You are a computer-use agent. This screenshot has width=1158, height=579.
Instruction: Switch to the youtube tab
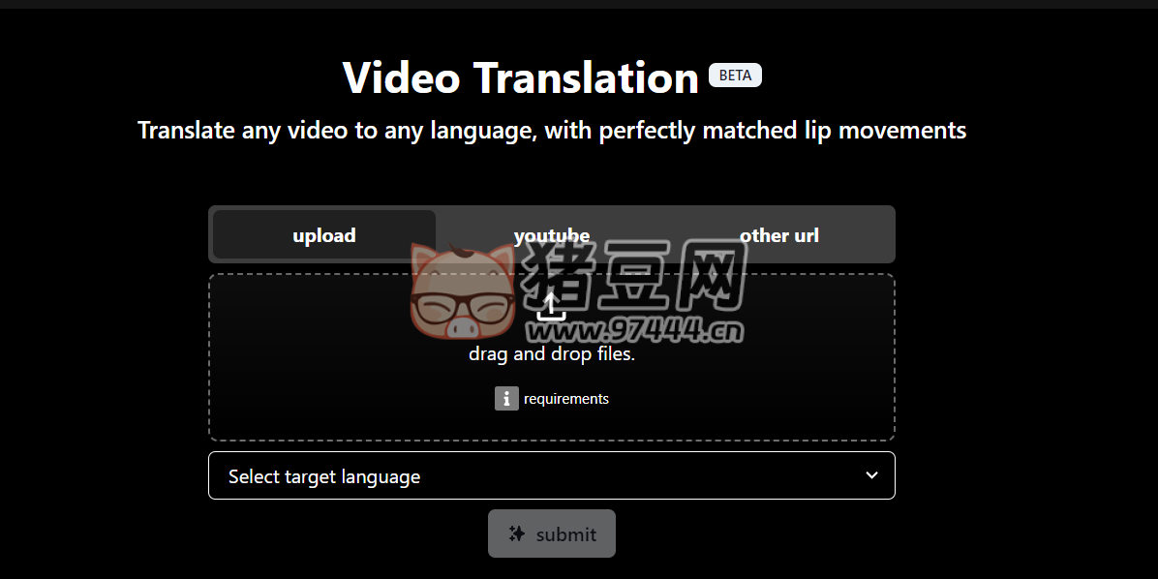tap(552, 235)
